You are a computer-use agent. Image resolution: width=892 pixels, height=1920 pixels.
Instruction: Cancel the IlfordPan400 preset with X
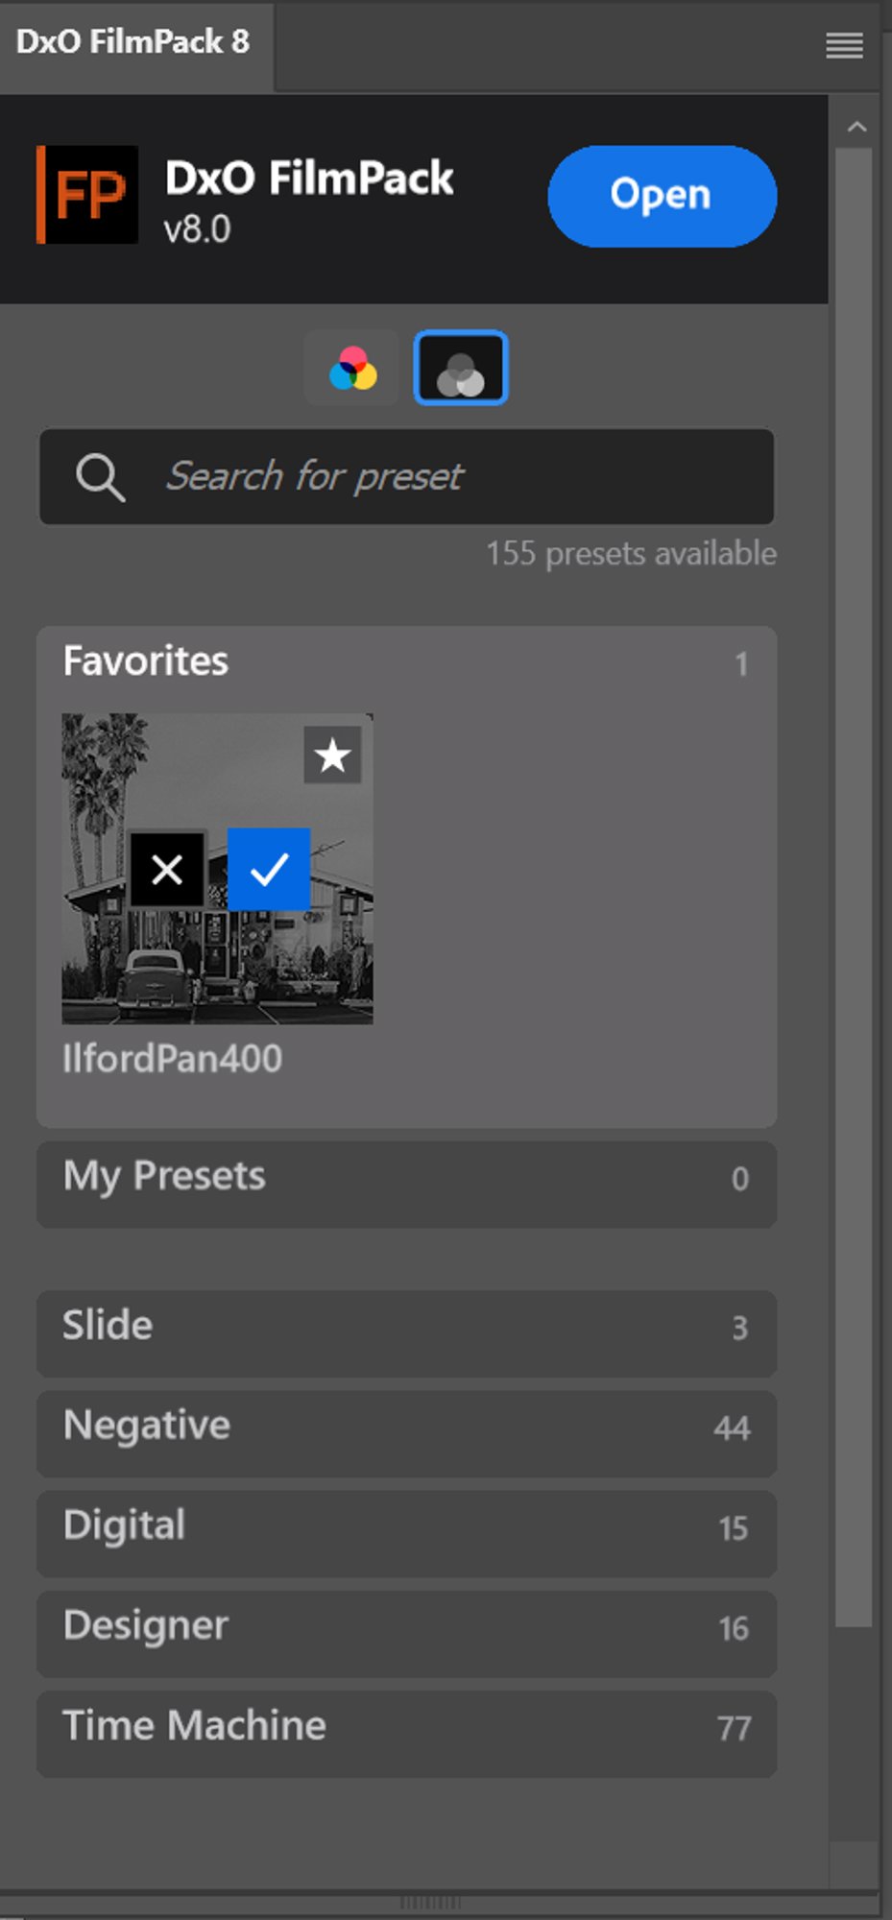tap(168, 870)
